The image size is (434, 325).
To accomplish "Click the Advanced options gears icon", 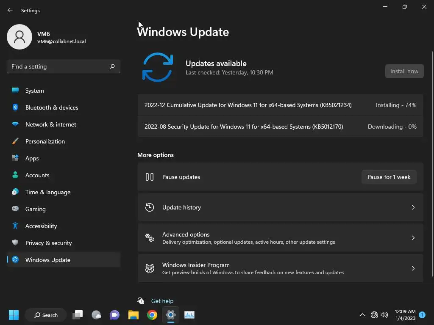I will (150, 238).
